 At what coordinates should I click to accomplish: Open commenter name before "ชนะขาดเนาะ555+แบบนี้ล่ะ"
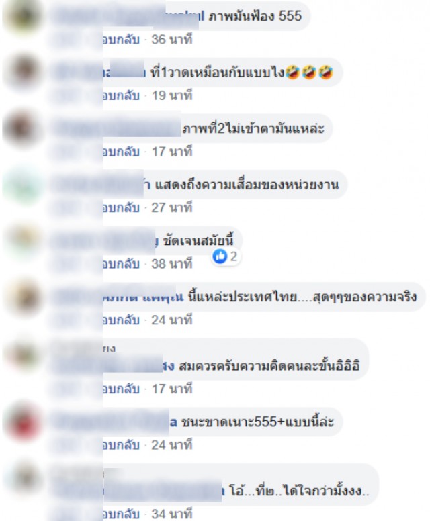[x=116, y=422]
